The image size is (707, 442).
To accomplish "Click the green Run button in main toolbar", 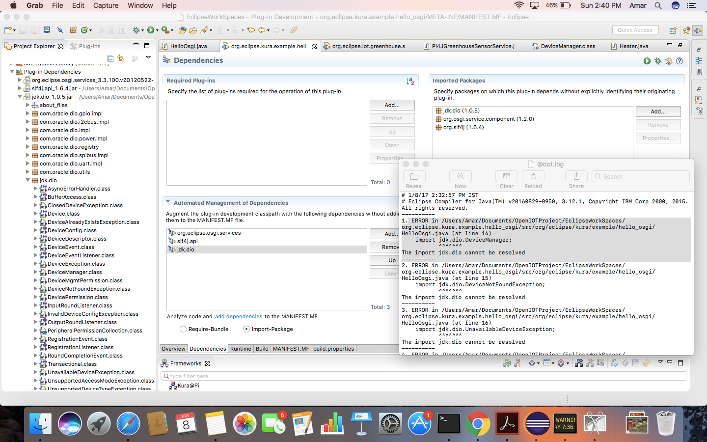I will 151,30.
